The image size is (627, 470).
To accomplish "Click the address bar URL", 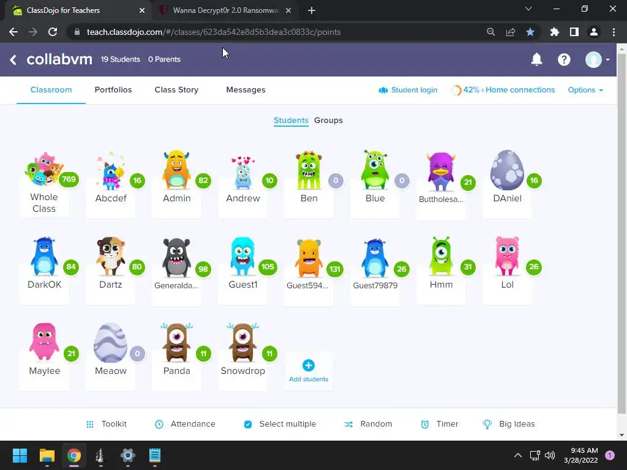I will point(214,32).
